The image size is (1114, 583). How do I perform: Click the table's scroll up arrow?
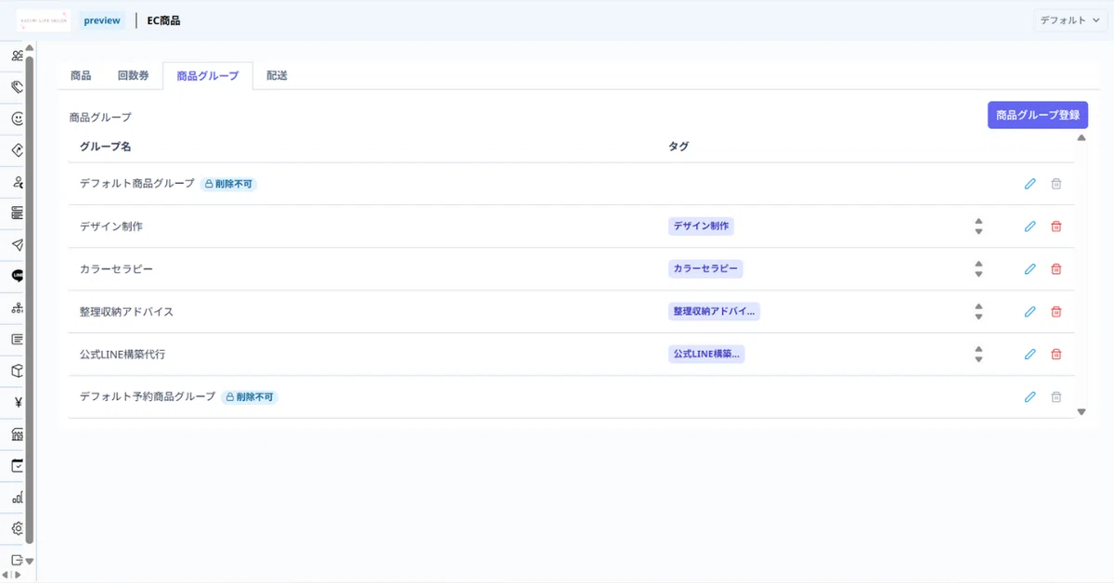point(1081,138)
